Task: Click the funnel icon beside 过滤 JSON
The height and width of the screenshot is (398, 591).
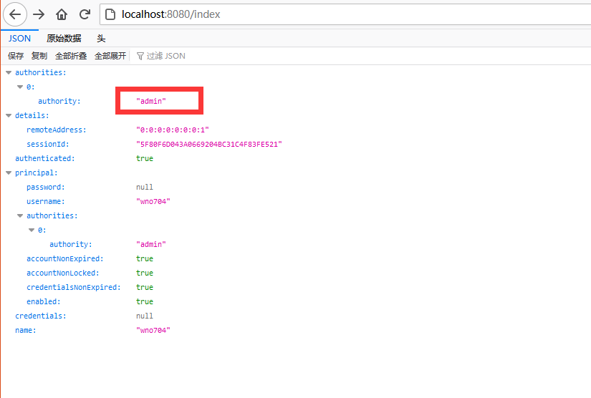Action: click(x=140, y=56)
